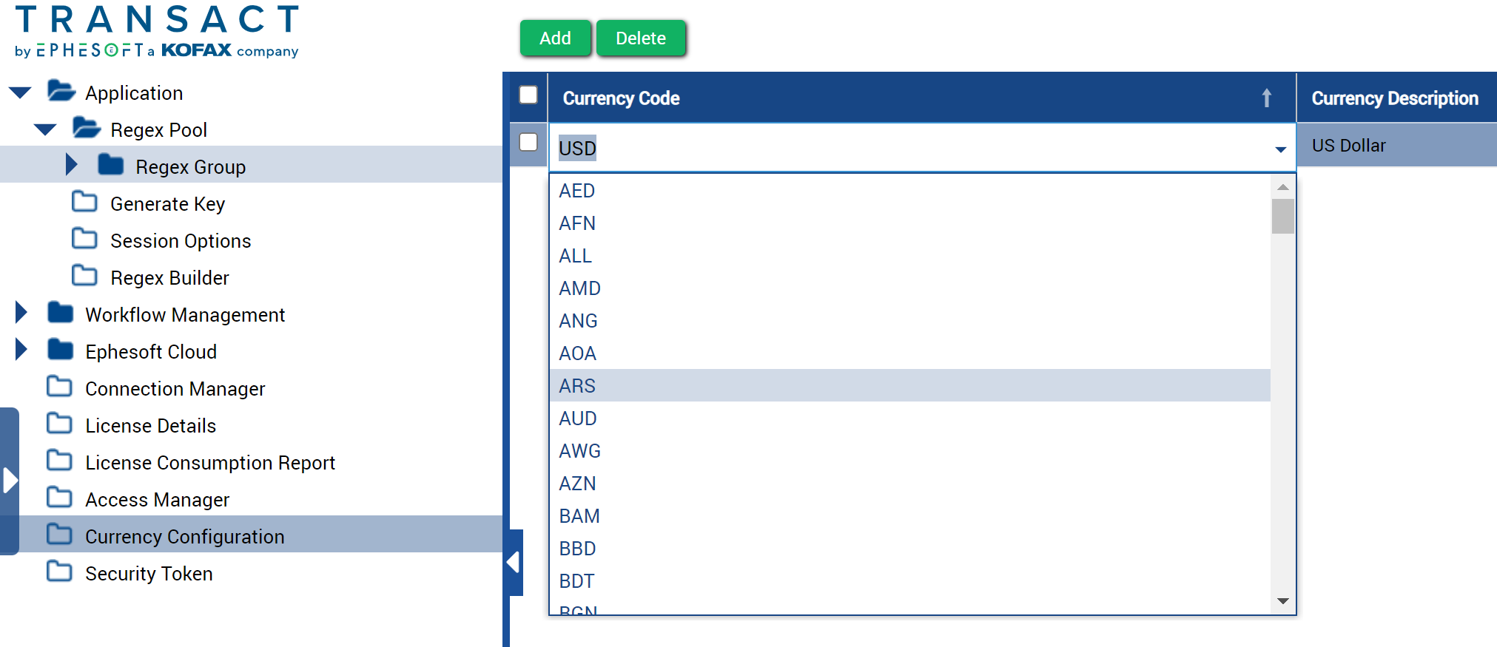Collapse the right panel with the blue arrow

point(514,562)
